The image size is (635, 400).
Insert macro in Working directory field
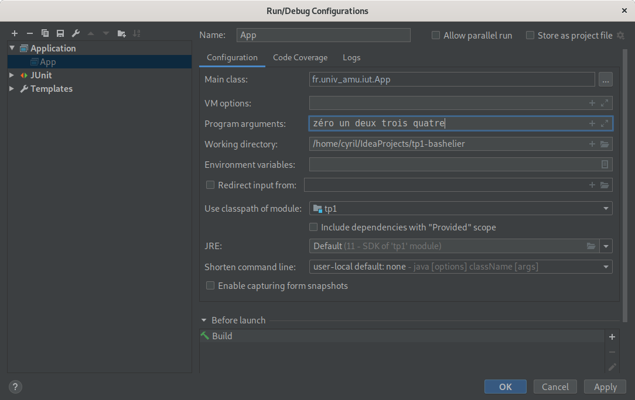592,144
